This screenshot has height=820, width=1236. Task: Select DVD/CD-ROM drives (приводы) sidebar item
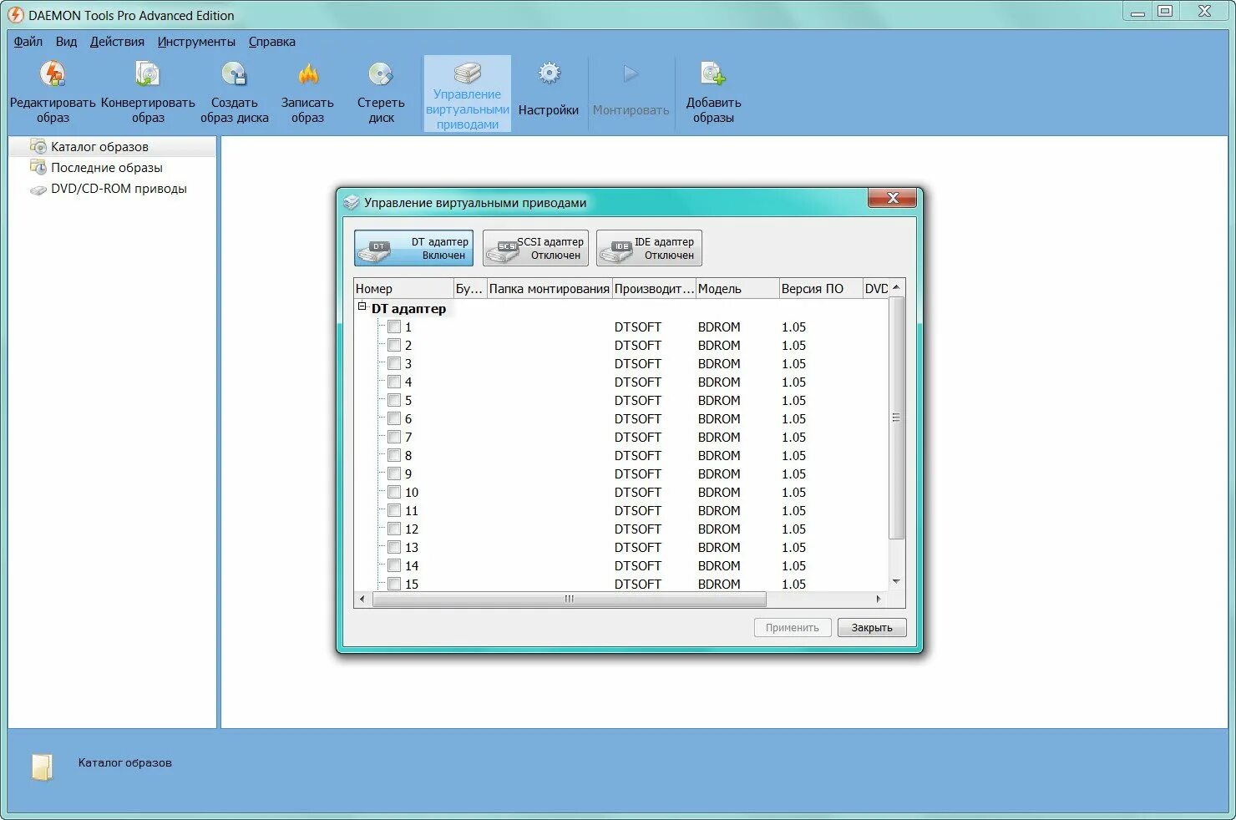pos(119,189)
